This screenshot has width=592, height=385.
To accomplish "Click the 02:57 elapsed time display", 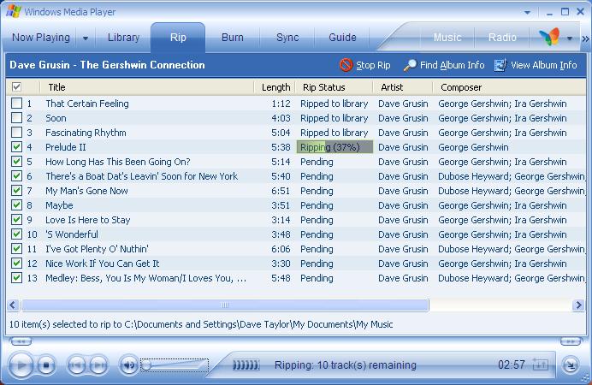I will [512, 364].
